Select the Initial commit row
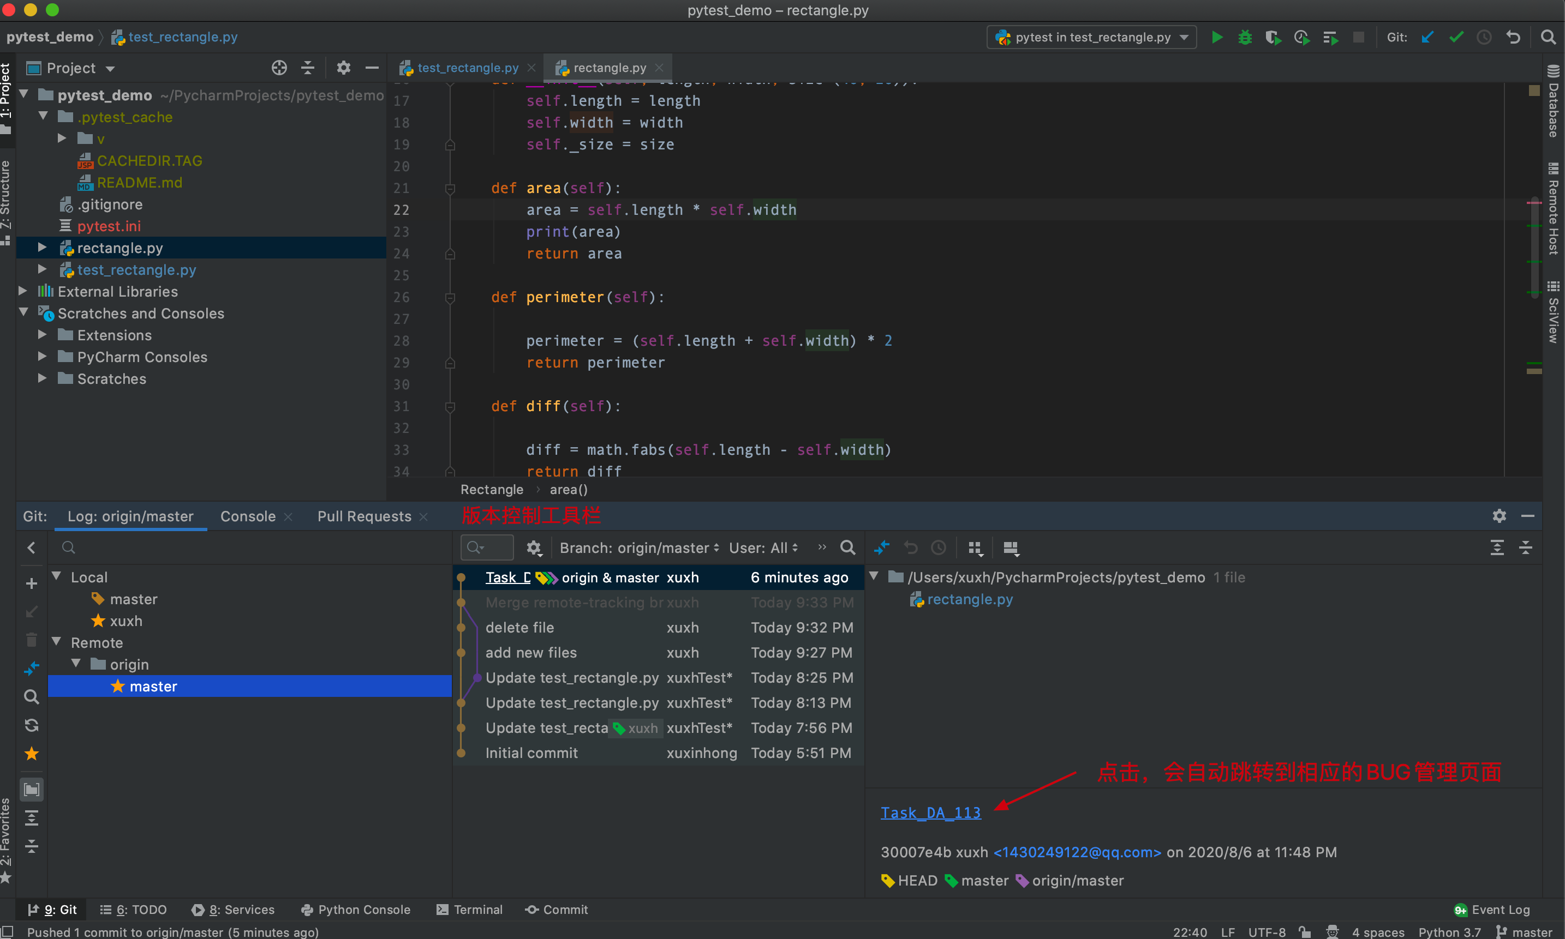The height and width of the screenshot is (939, 1565). (659, 753)
